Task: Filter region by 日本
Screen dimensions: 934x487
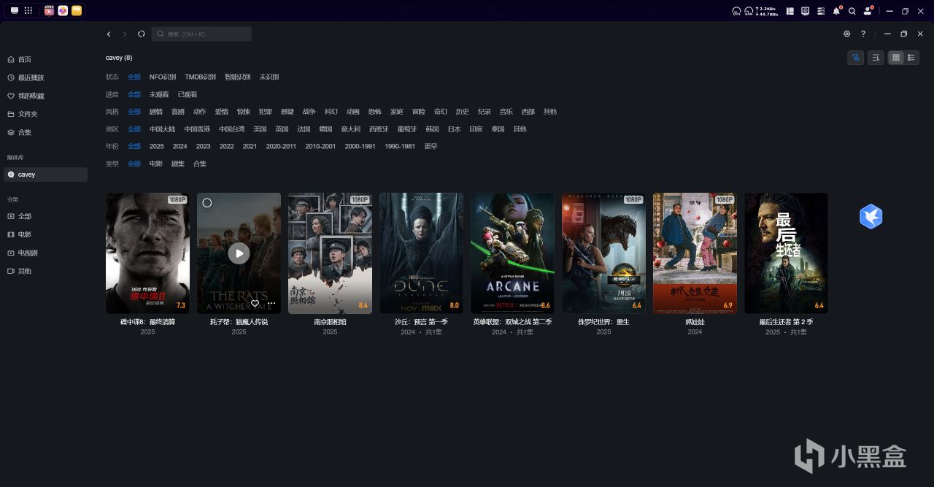Action: pos(454,129)
